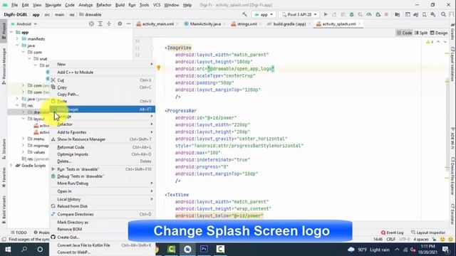Expand the mipmap folder
Image resolution: width=456 pixels, height=256 pixels.
(x=23, y=145)
